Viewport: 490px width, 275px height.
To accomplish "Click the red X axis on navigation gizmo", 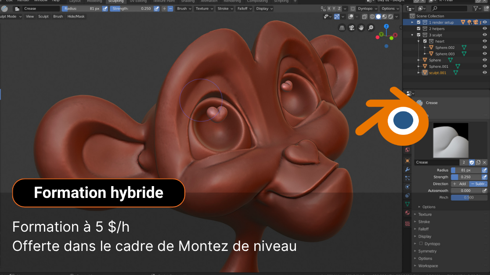I will (x=395, y=35).
